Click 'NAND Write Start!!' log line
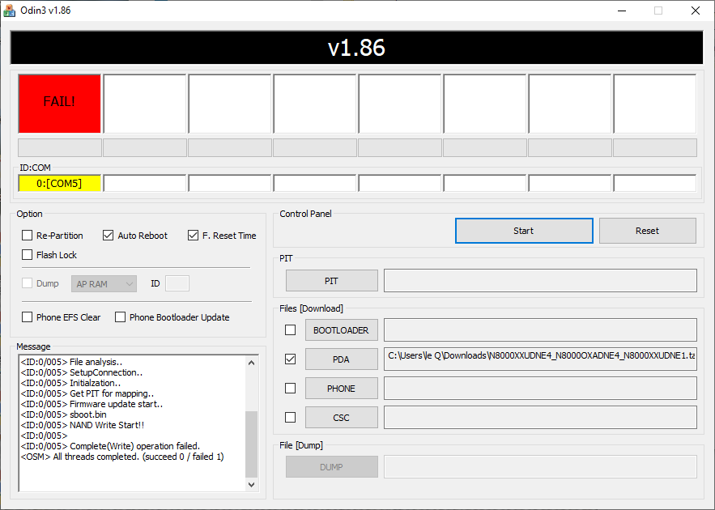 pyautogui.click(x=83, y=425)
